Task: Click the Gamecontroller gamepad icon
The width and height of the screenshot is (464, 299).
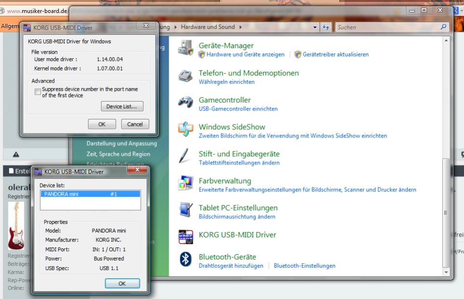Action: click(x=186, y=102)
